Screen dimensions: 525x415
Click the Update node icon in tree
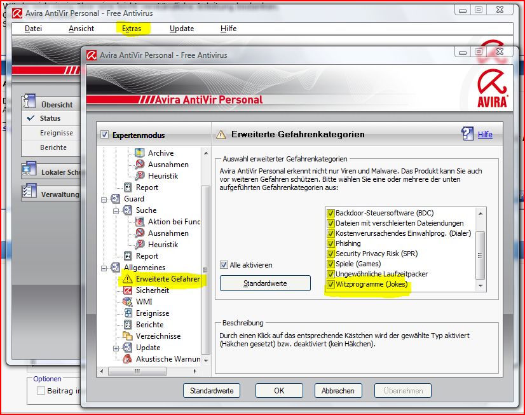(127, 348)
